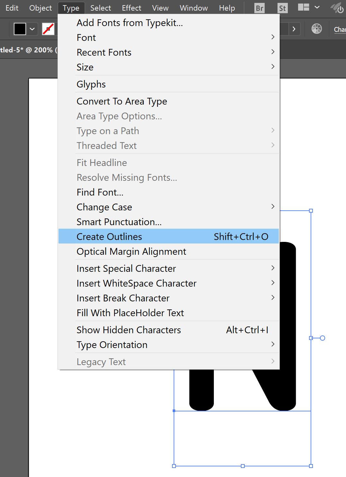Viewport: 346px width, 477px height.
Task: Expand the Font submenu
Action: [x=273, y=37]
